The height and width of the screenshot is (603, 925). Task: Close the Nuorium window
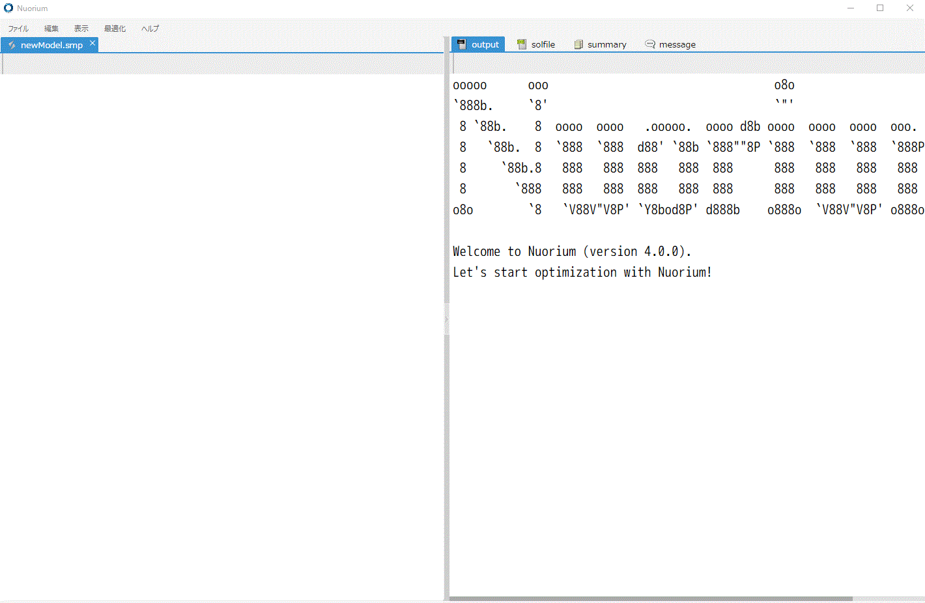pyautogui.click(x=910, y=8)
